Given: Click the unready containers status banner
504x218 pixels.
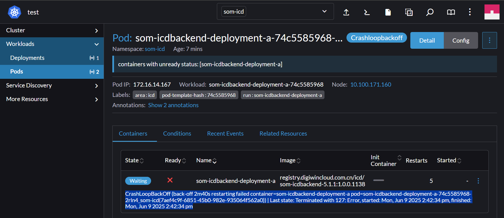Looking at the screenshot, I should click(x=305, y=64).
